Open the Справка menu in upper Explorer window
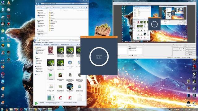Screen dimensions: 198x111 click(53, 6)
